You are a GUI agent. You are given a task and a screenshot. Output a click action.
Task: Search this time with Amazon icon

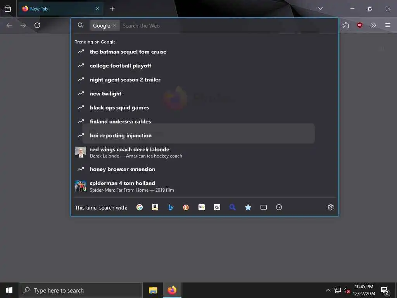click(x=155, y=207)
